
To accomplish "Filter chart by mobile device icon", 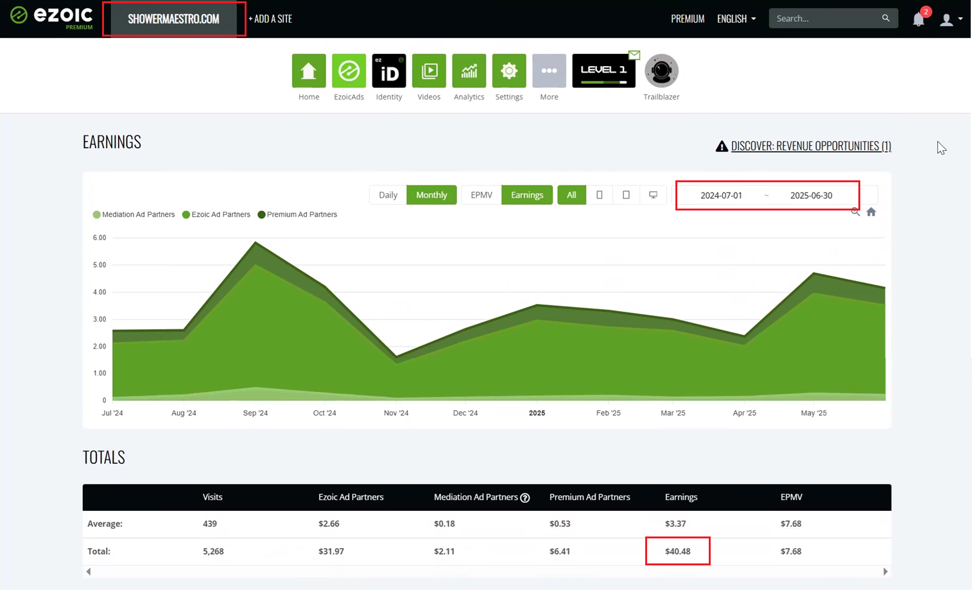I will tap(600, 195).
